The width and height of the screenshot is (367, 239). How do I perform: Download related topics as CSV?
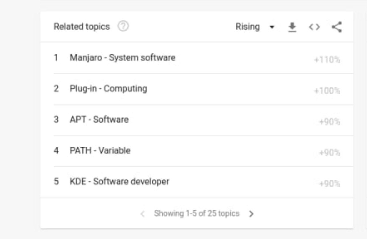[292, 27]
